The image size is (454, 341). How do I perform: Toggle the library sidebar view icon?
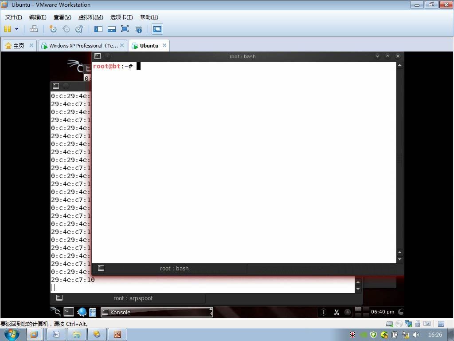[x=98, y=29]
